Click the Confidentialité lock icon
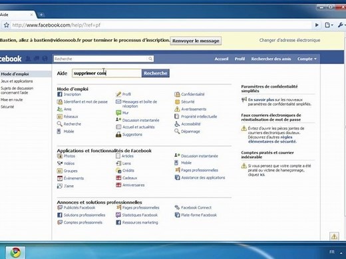 [x=177, y=94]
